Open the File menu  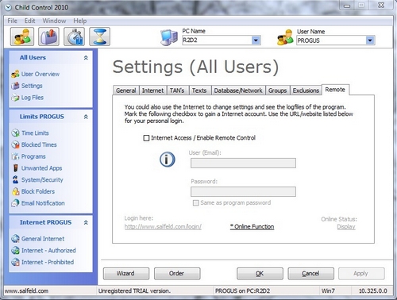pyautogui.click(x=12, y=21)
